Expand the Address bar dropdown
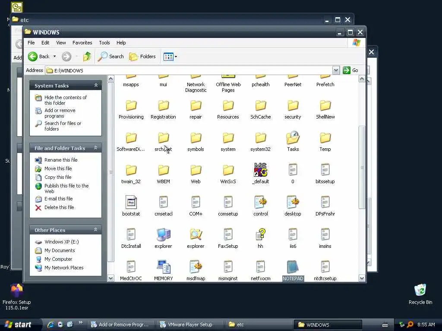 pos(336,70)
